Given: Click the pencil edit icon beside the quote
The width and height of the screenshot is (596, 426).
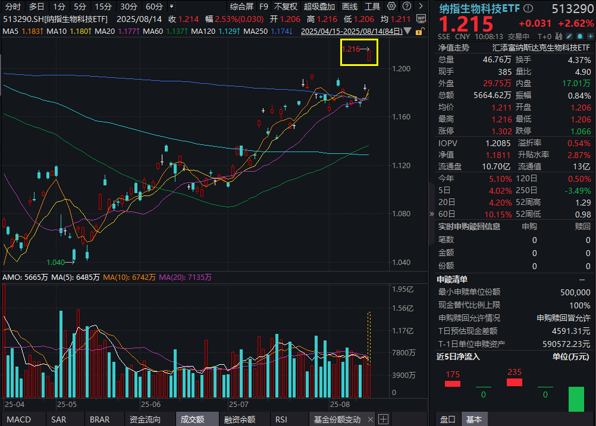Looking at the screenshot, I should 569,36.
